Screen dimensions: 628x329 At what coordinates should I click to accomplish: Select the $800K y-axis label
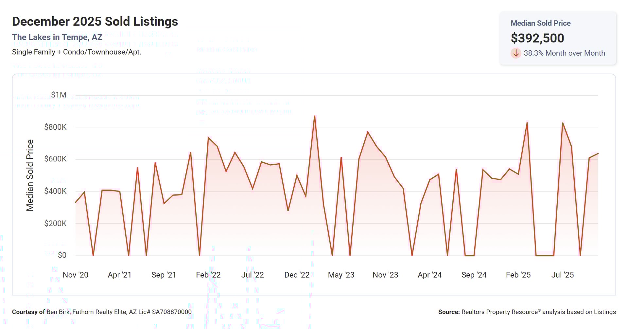pos(55,127)
